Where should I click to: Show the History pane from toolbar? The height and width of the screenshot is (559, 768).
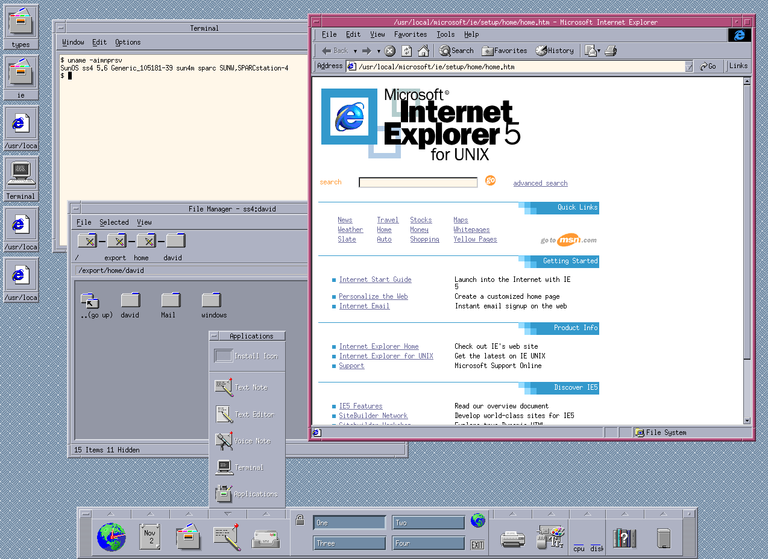[555, 51]
